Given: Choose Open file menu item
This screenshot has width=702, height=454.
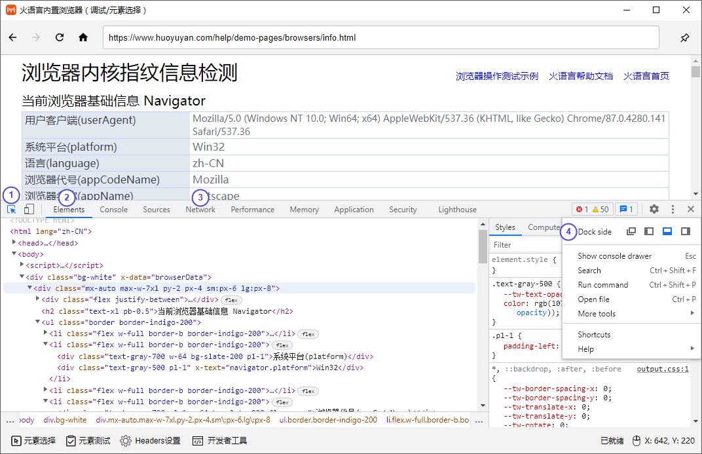Looking at the screenshot, I should coord(631,299).
